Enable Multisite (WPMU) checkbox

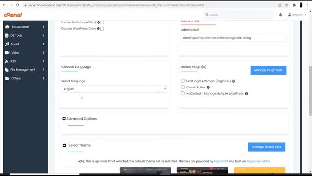pos(102,22)
